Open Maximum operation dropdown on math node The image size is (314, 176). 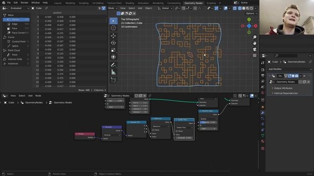[161, 126]
